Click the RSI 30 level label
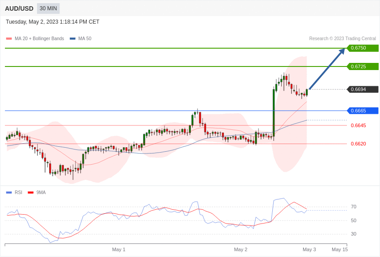This screenshot has height=257, width=380. point(354,234)
